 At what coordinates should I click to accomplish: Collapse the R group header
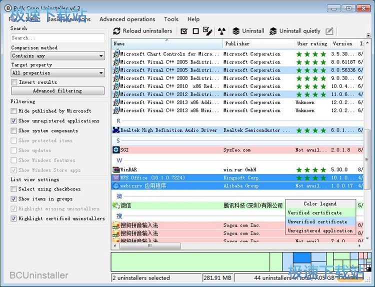tap(118, 121)
